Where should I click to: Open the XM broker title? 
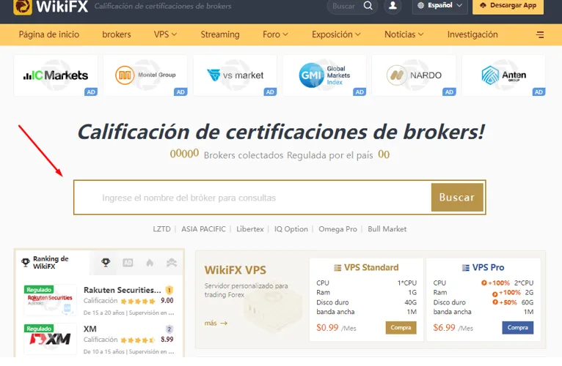tap(90, 329)
